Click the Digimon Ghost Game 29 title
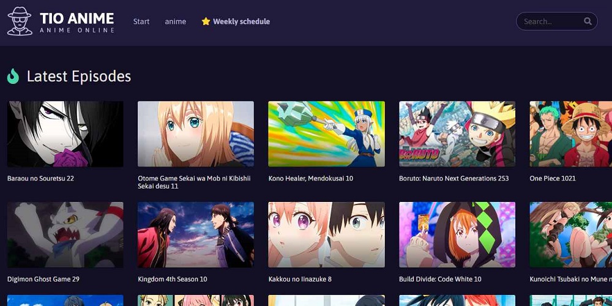 click(43, 279)
